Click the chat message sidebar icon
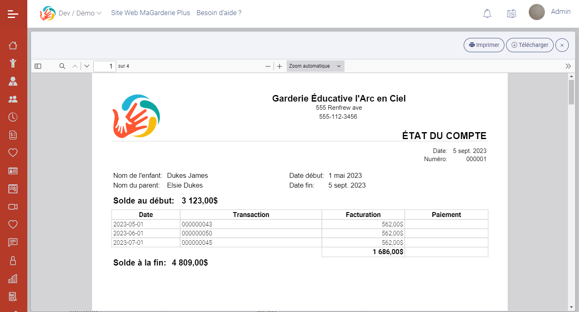The height and width of the screenshot is (312, 579). pyautogui.click(x=13, y=242)
